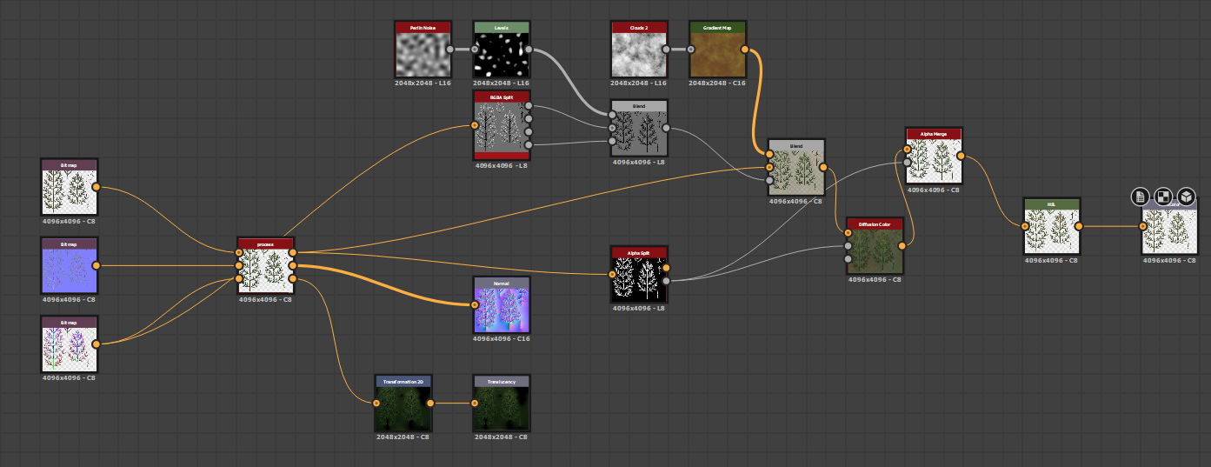Click the cube 3D view icon on output node
The width and height of the screenshot is (1211, 467).
[1186, 197]
